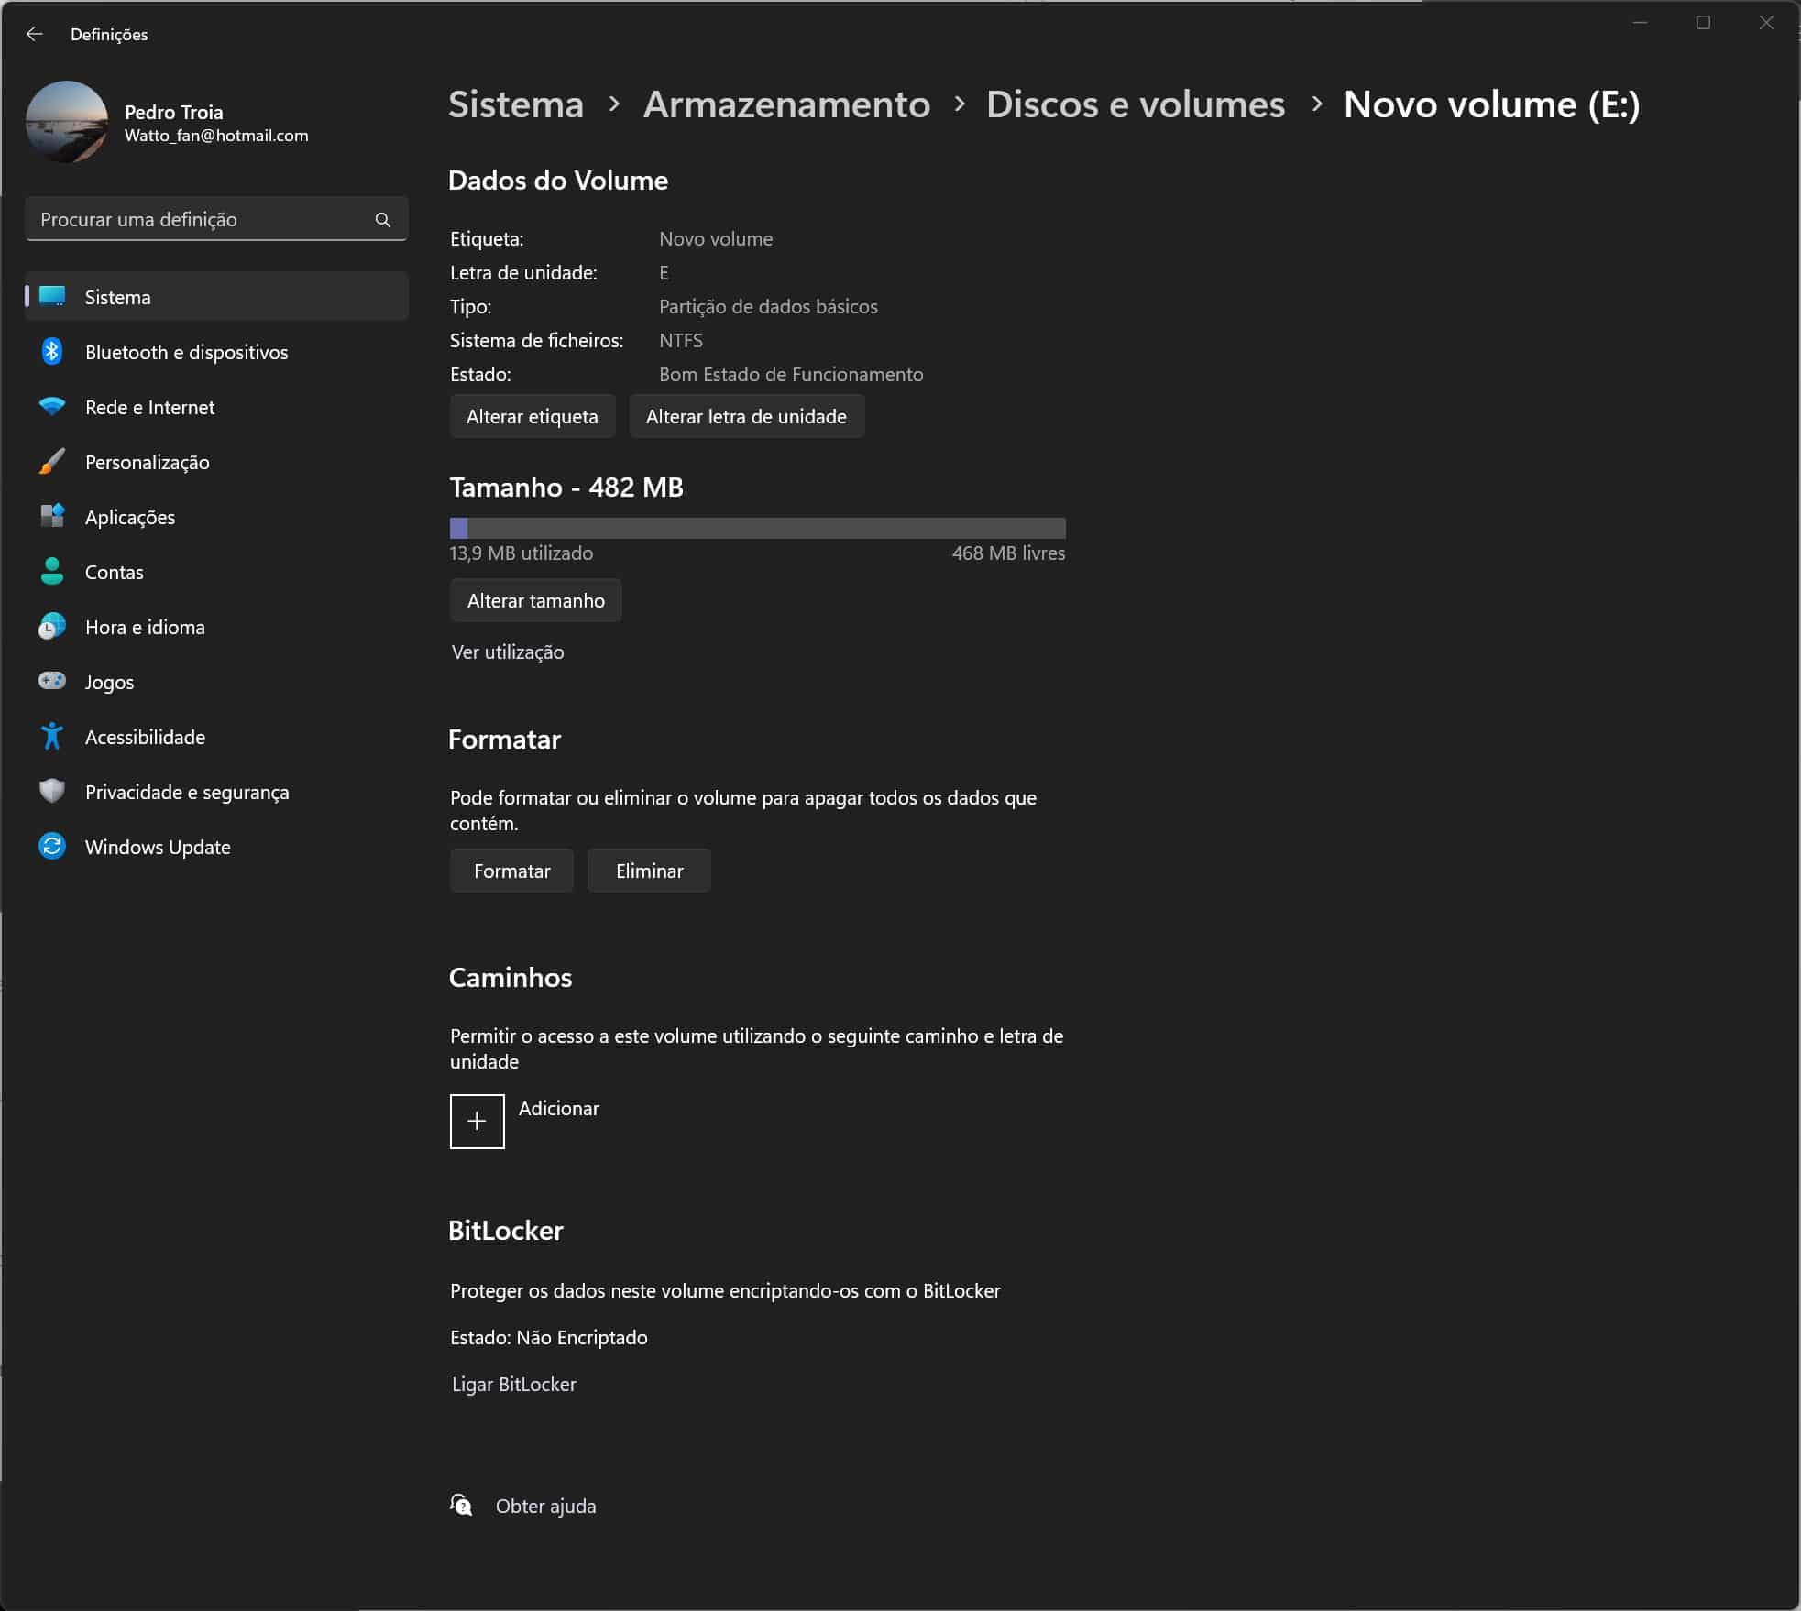Click Obter ajuda link at bottom
The width and height of the screenshot is (1801, 1611).
[x=544, y=1504]
